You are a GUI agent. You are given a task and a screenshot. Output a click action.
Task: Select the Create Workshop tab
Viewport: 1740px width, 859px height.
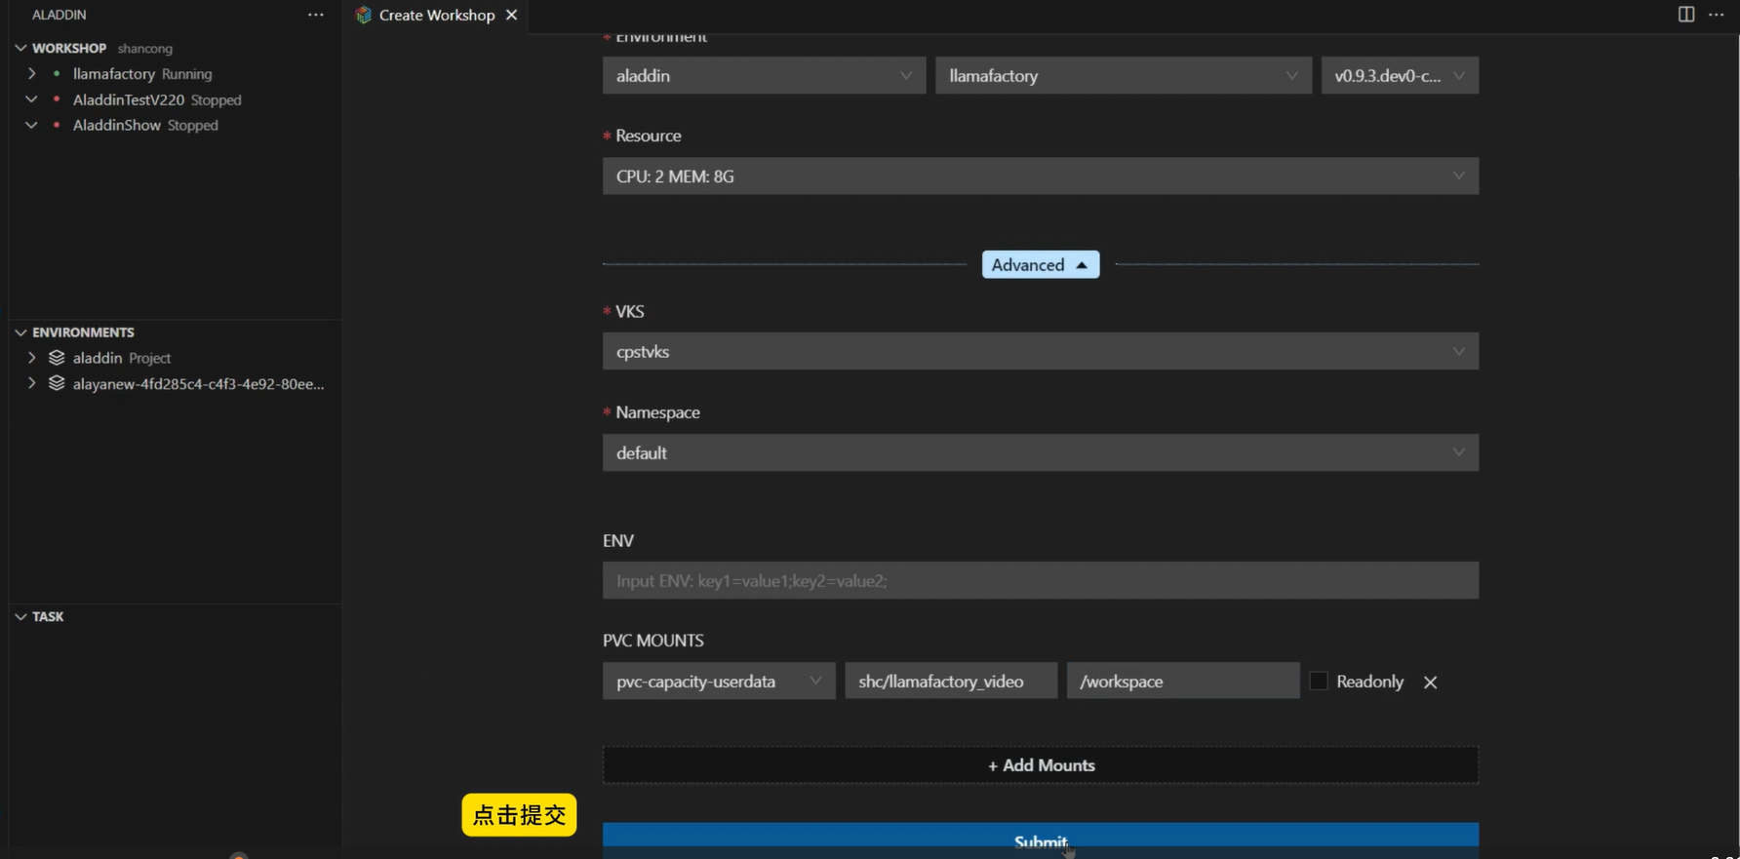pyautogui.click(x=436, y=15)
